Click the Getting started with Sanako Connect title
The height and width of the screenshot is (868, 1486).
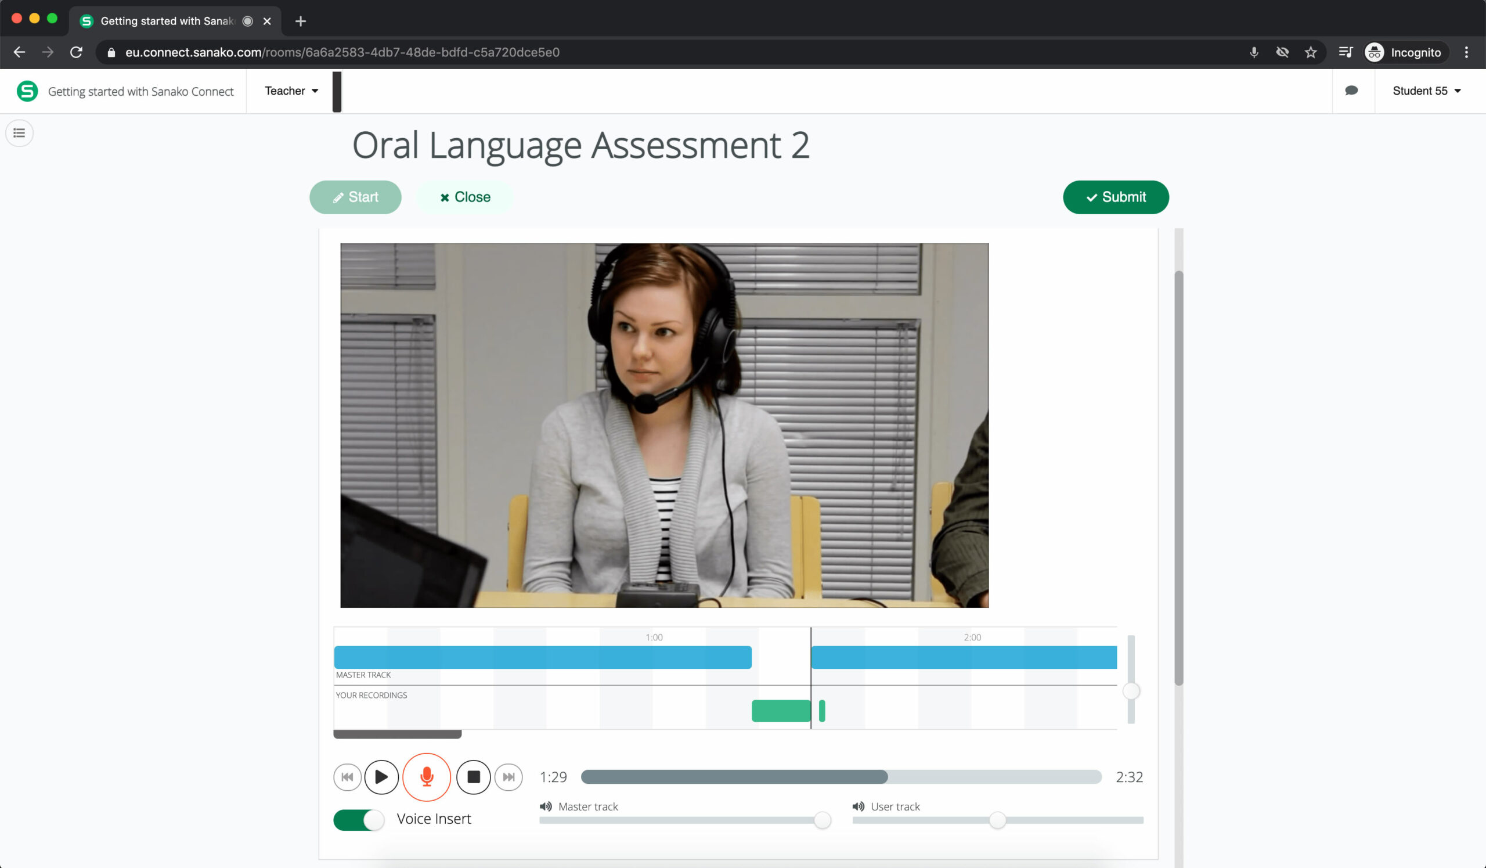point(140,91)
